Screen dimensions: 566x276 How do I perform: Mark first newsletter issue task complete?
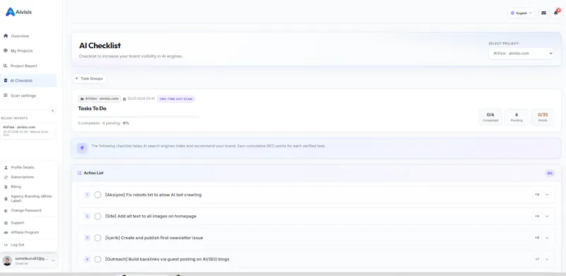tap(98, 238)
